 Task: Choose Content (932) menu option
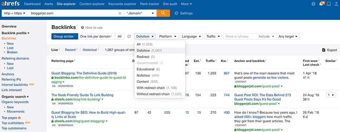tap(160, 82)
